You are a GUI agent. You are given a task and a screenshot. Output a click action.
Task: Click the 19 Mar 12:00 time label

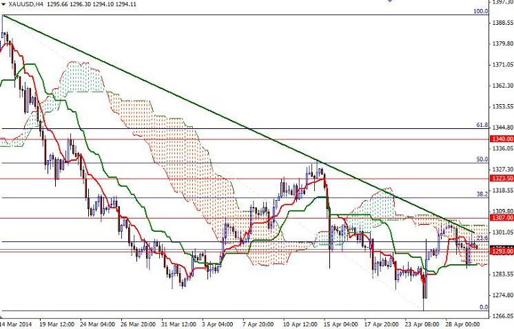[x=56, y=324]
